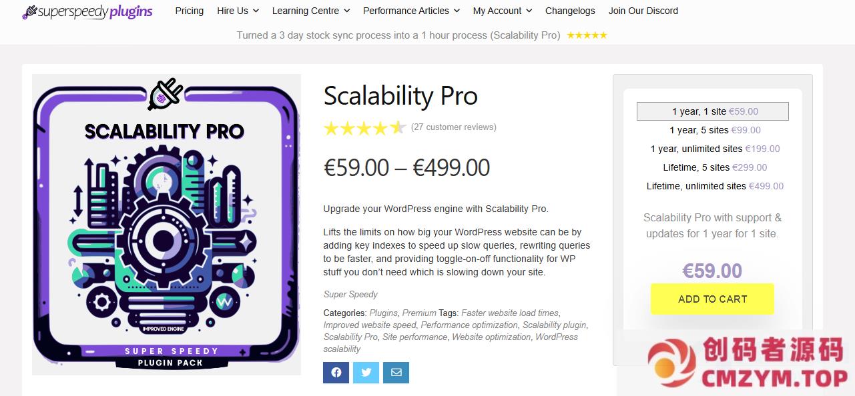
Task: Select the 1 year, 1 site option
Action: (712, 111)
